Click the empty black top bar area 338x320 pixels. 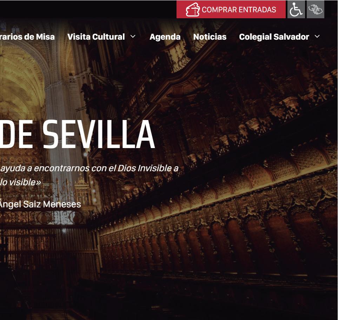[86, 9]
